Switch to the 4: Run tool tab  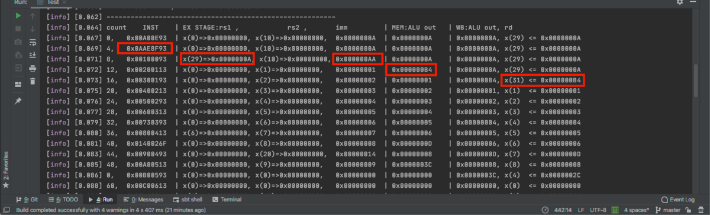point(101,200)
